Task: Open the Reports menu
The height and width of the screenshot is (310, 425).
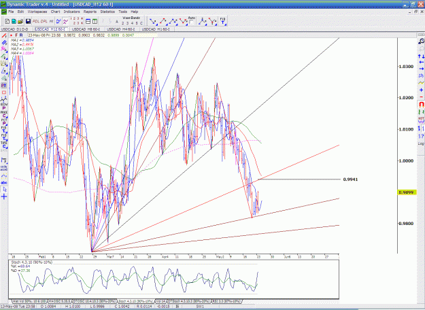Action: click(x=90, y=12)
